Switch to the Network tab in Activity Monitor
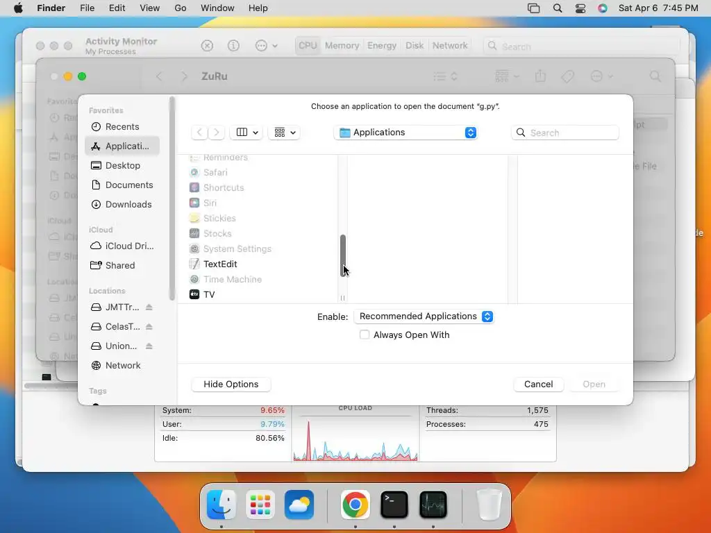 [450, 45]
